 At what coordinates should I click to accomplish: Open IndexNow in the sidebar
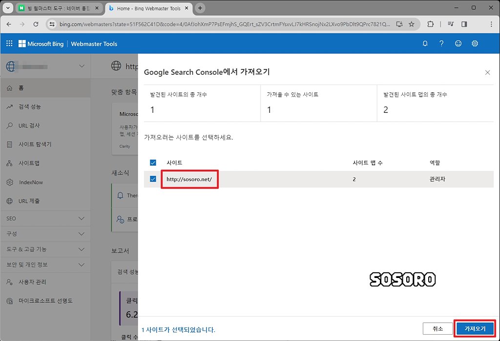coord(45,182)
